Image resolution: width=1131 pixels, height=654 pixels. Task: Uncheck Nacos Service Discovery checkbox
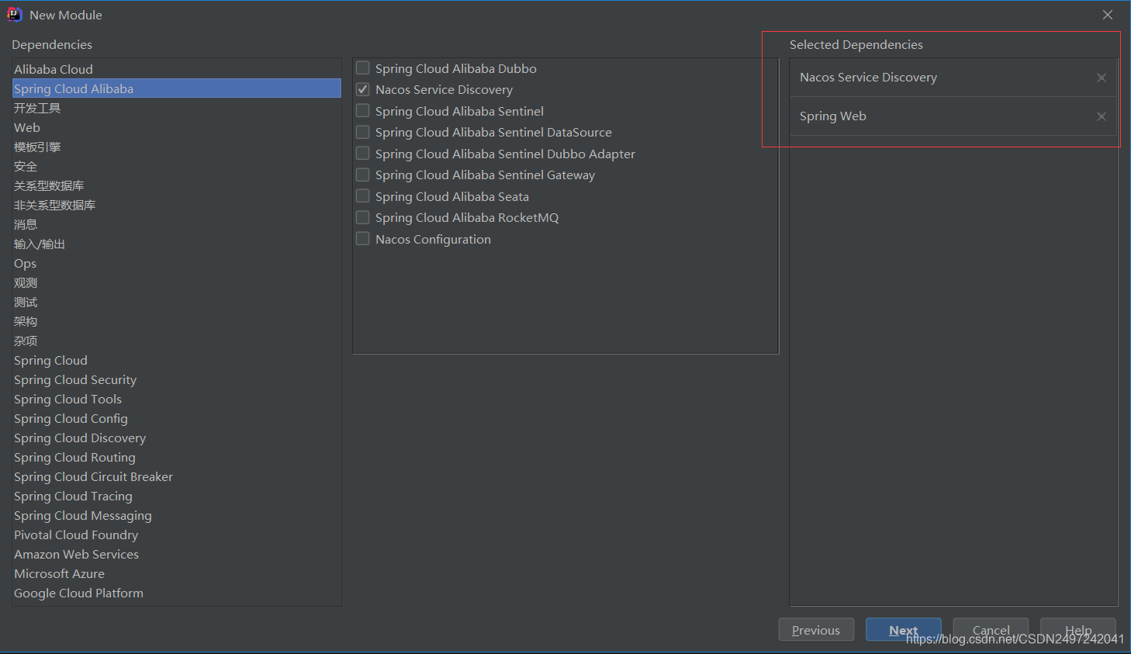click(362, 89)
